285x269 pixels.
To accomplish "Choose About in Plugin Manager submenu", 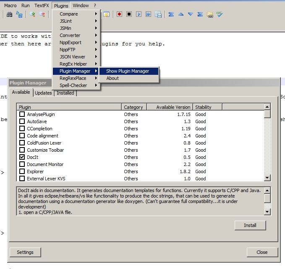I will point(129,78).
